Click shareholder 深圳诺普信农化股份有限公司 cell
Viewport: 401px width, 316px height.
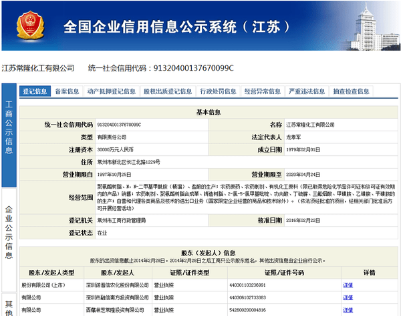click(x=118, y=285)
